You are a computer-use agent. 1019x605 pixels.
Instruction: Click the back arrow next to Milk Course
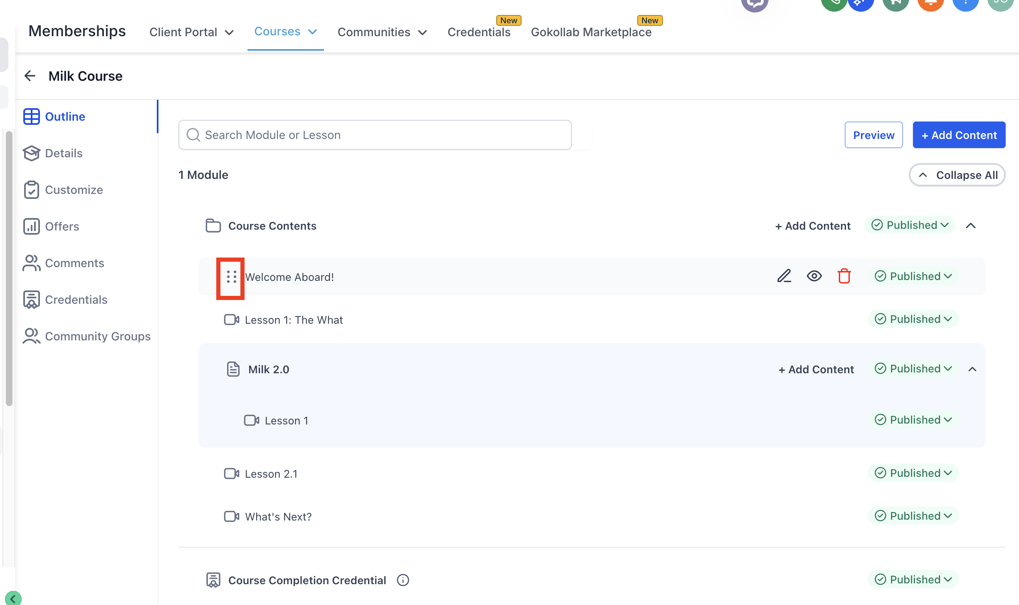pos(30,76)
